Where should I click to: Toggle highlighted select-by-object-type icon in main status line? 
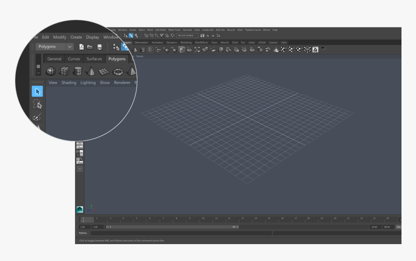click(131, 36)
